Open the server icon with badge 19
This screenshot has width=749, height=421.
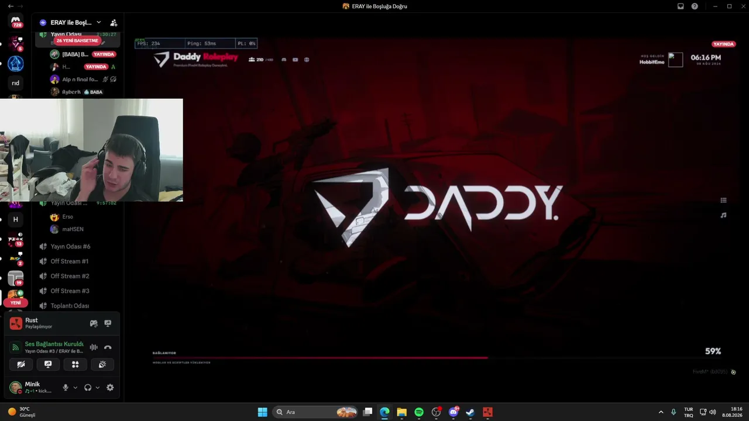[16, 278]
